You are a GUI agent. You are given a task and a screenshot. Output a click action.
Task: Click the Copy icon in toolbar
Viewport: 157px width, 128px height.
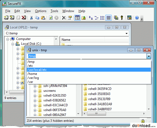(37, 18)
